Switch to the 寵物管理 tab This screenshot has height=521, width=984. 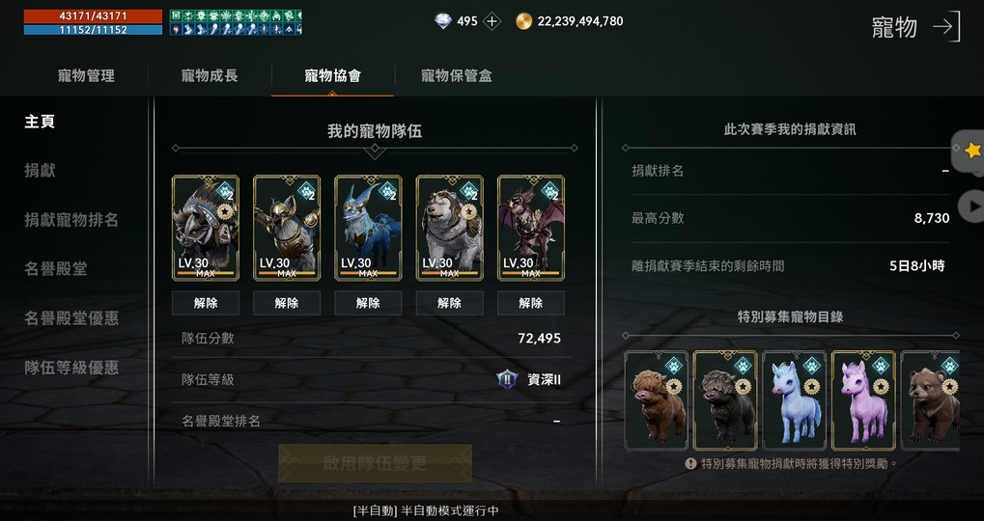[86, 76]
